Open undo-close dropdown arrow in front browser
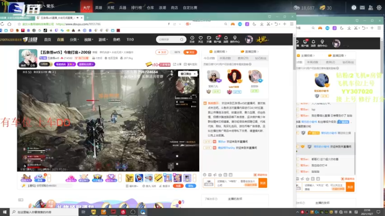 [280, 24]
